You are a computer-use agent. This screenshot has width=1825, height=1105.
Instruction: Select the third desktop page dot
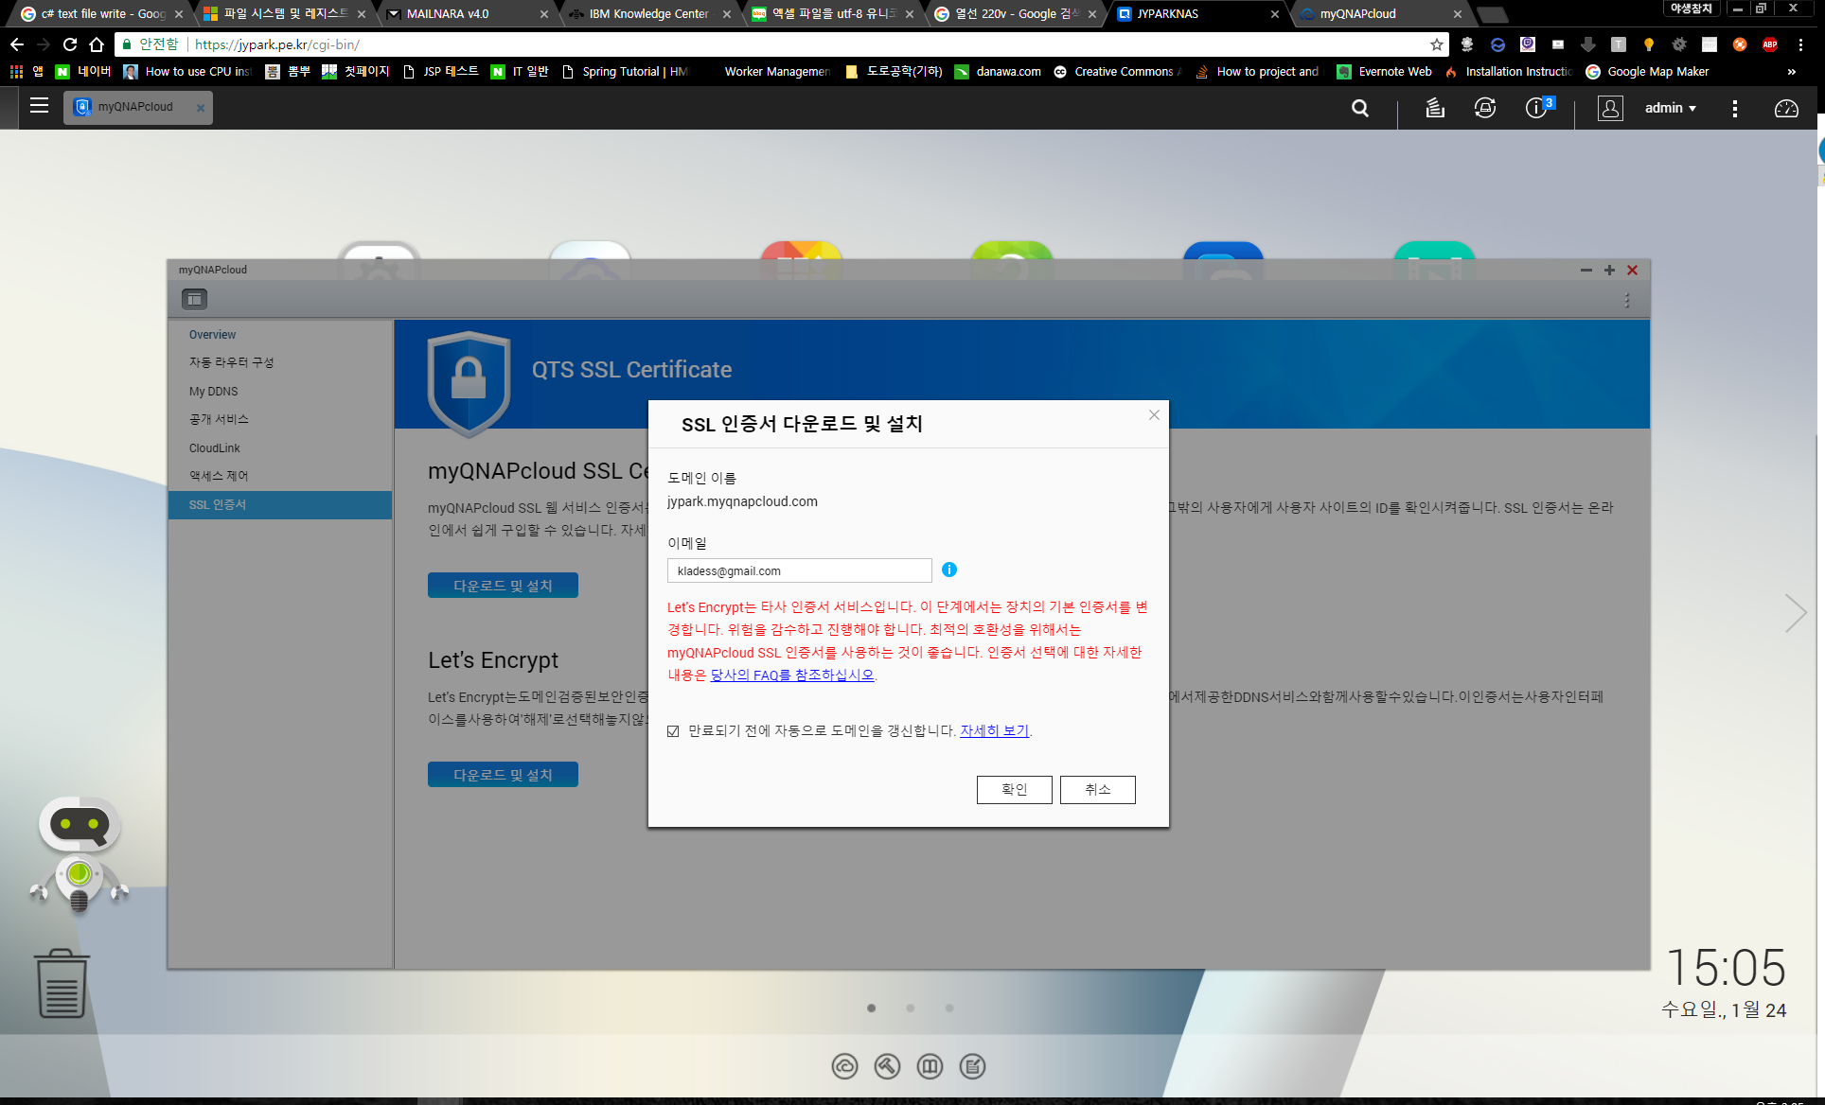(x=948, y=1008)
